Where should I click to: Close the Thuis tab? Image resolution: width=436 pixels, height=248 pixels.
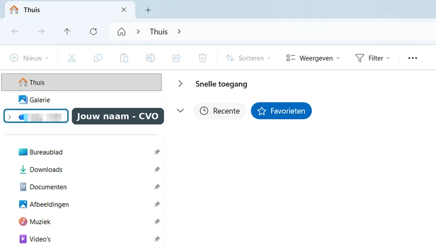pyautogui.click(x=124, y=10)
